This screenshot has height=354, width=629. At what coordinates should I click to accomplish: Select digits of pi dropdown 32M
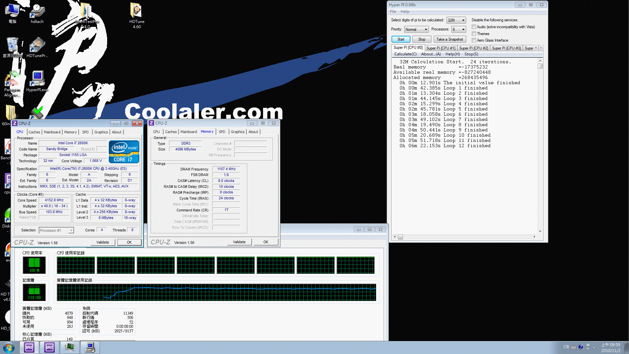[455, 20]
